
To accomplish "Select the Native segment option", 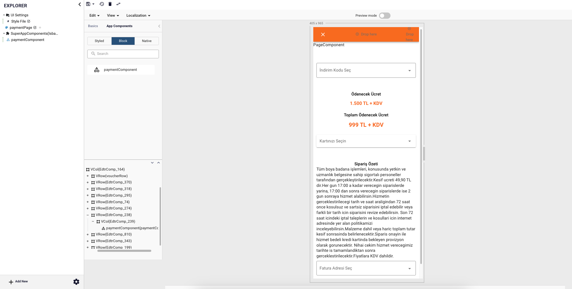I will click(x=146, y=41).
